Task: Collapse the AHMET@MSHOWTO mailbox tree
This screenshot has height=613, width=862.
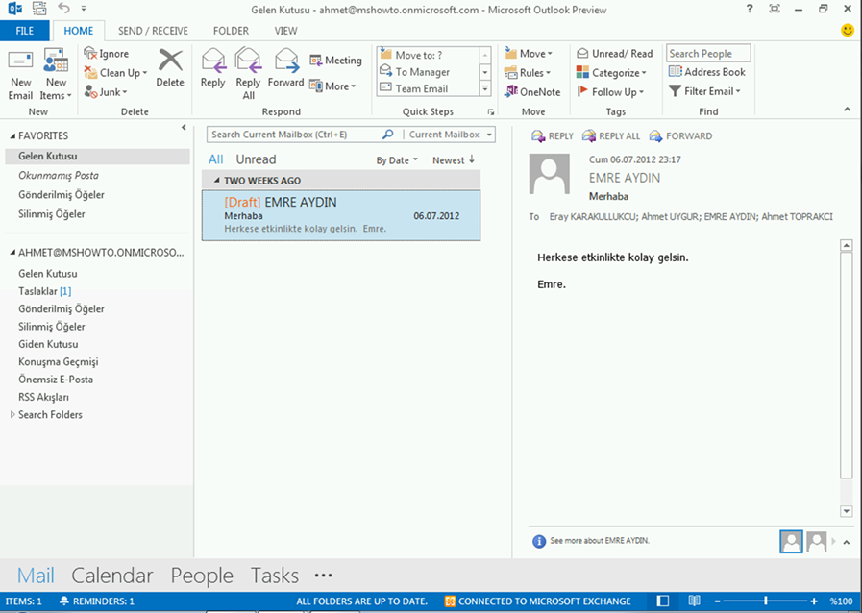Action: click(x=12, y=253)
